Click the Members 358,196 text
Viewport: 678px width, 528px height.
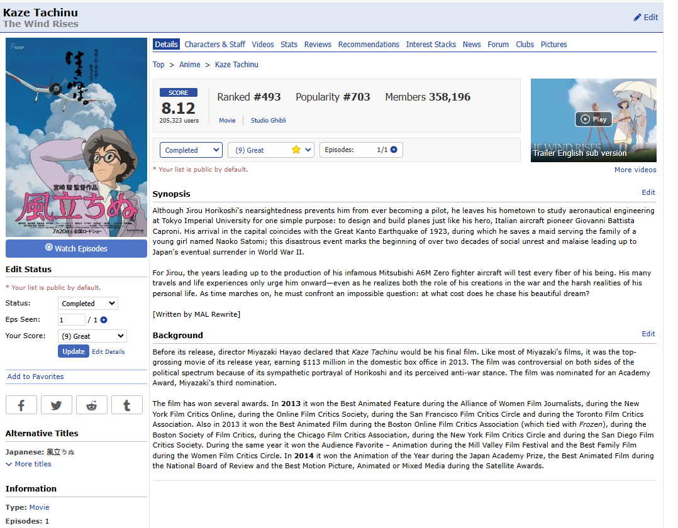(x=428, y=97)
